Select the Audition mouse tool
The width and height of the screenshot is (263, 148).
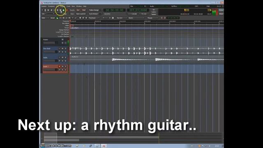69,18
